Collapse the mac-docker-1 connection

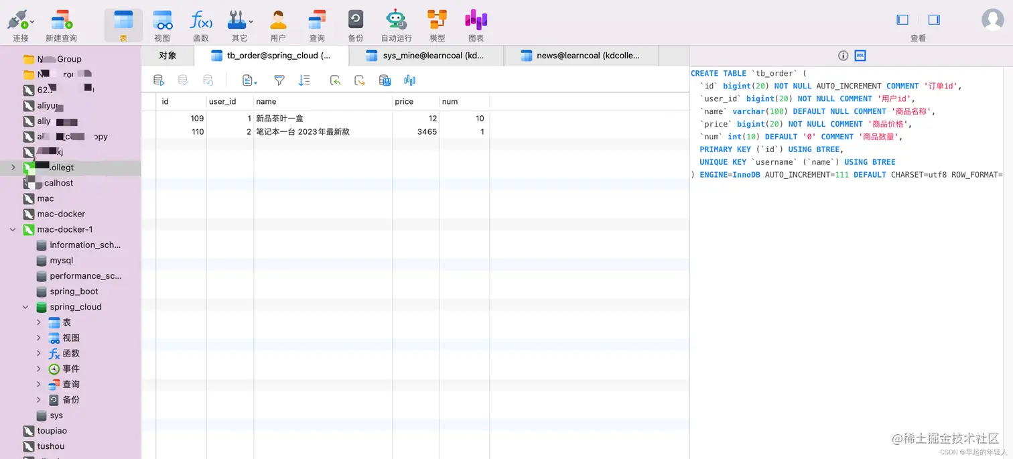click(13, 229)
